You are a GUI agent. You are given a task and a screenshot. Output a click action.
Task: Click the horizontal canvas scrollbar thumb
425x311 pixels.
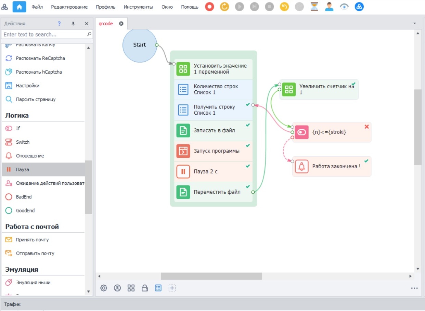[211, 276]
